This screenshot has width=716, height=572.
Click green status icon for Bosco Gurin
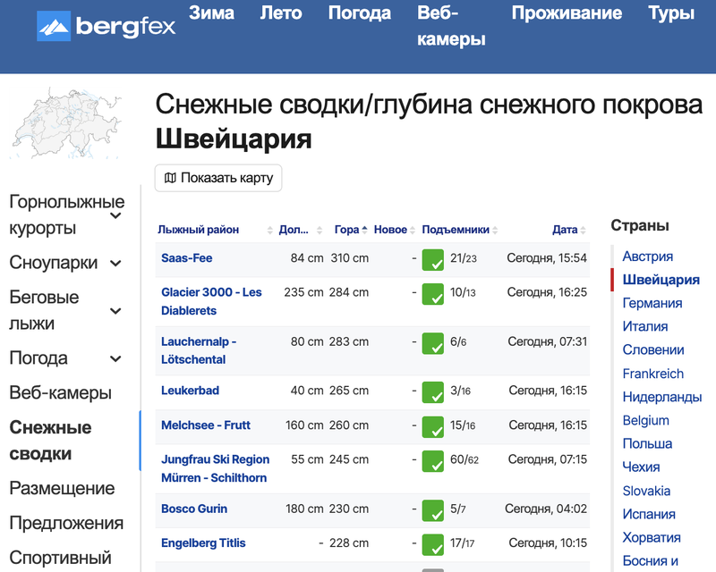point(433,510)
